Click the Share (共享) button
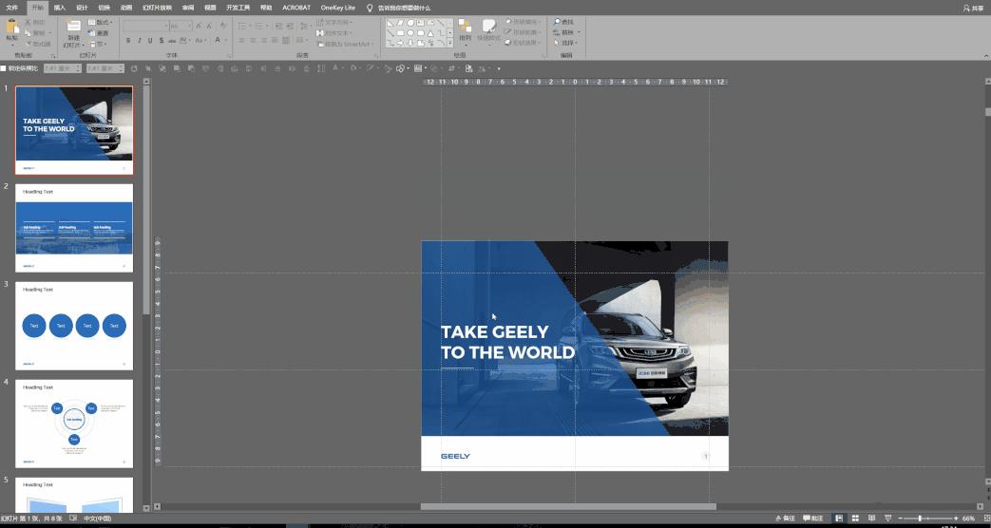 [x=973, y=8]
